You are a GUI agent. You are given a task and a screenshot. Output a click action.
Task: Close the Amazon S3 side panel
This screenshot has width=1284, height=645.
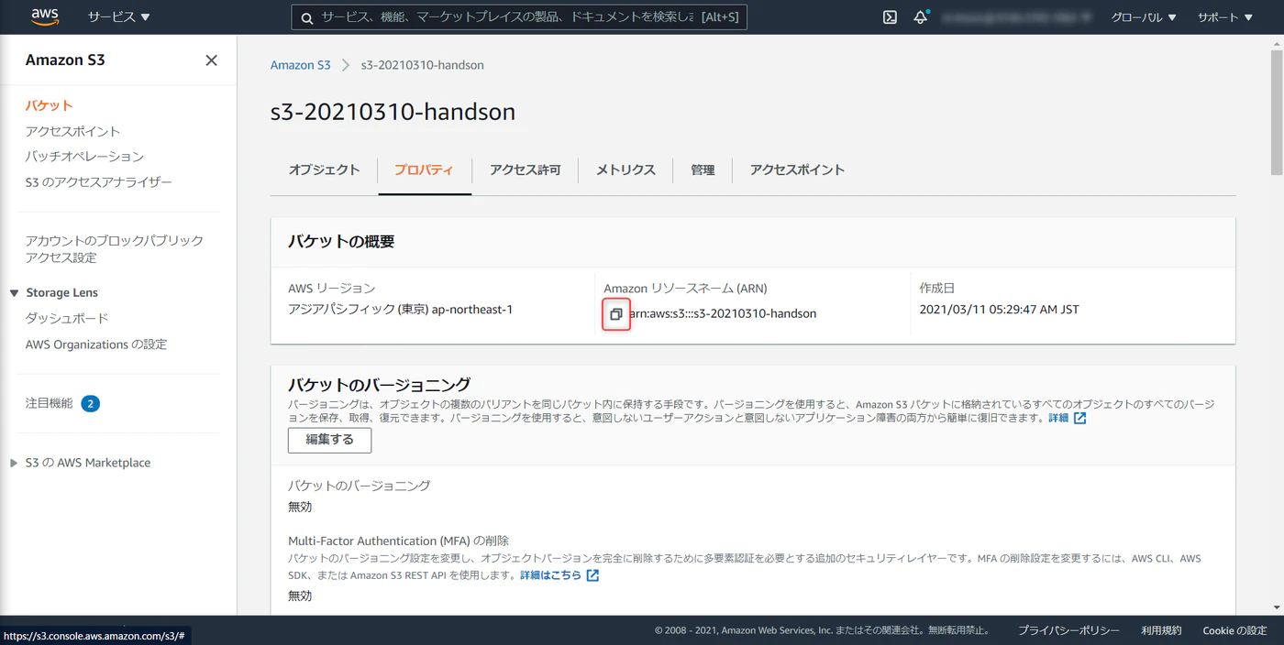[x=211, y=60]
